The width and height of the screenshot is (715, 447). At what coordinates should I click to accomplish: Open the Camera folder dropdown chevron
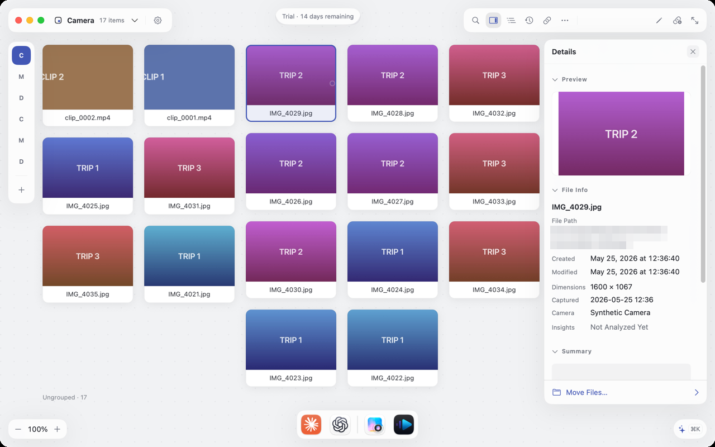coord(135,20)
